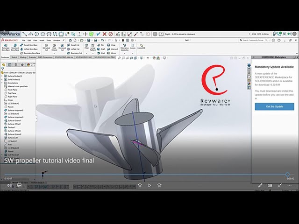The width and height of the screenshot is (299, 224).
Task: Click the video skip forward button
Action: (159, 185)
